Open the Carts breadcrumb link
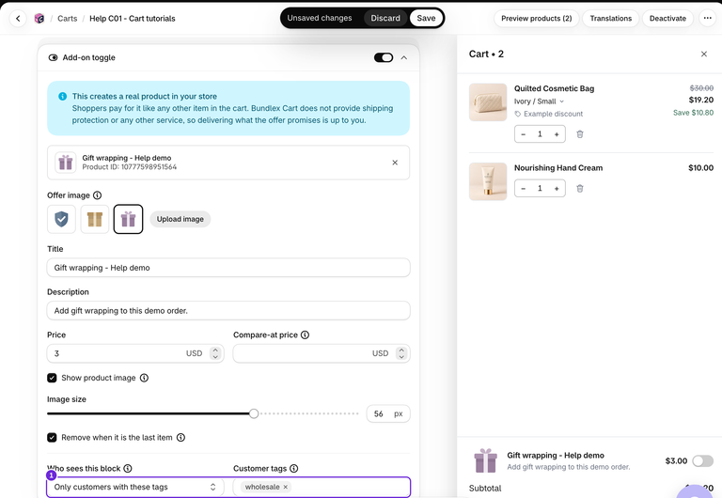Image resolution: width=722 pixels, height=498 pixels. [x=68, y=19]
